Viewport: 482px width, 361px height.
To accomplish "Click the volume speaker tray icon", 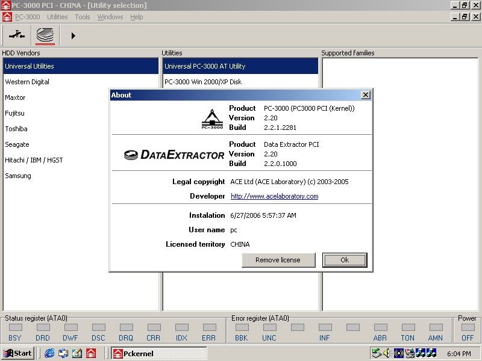I will tap(386, 353).
